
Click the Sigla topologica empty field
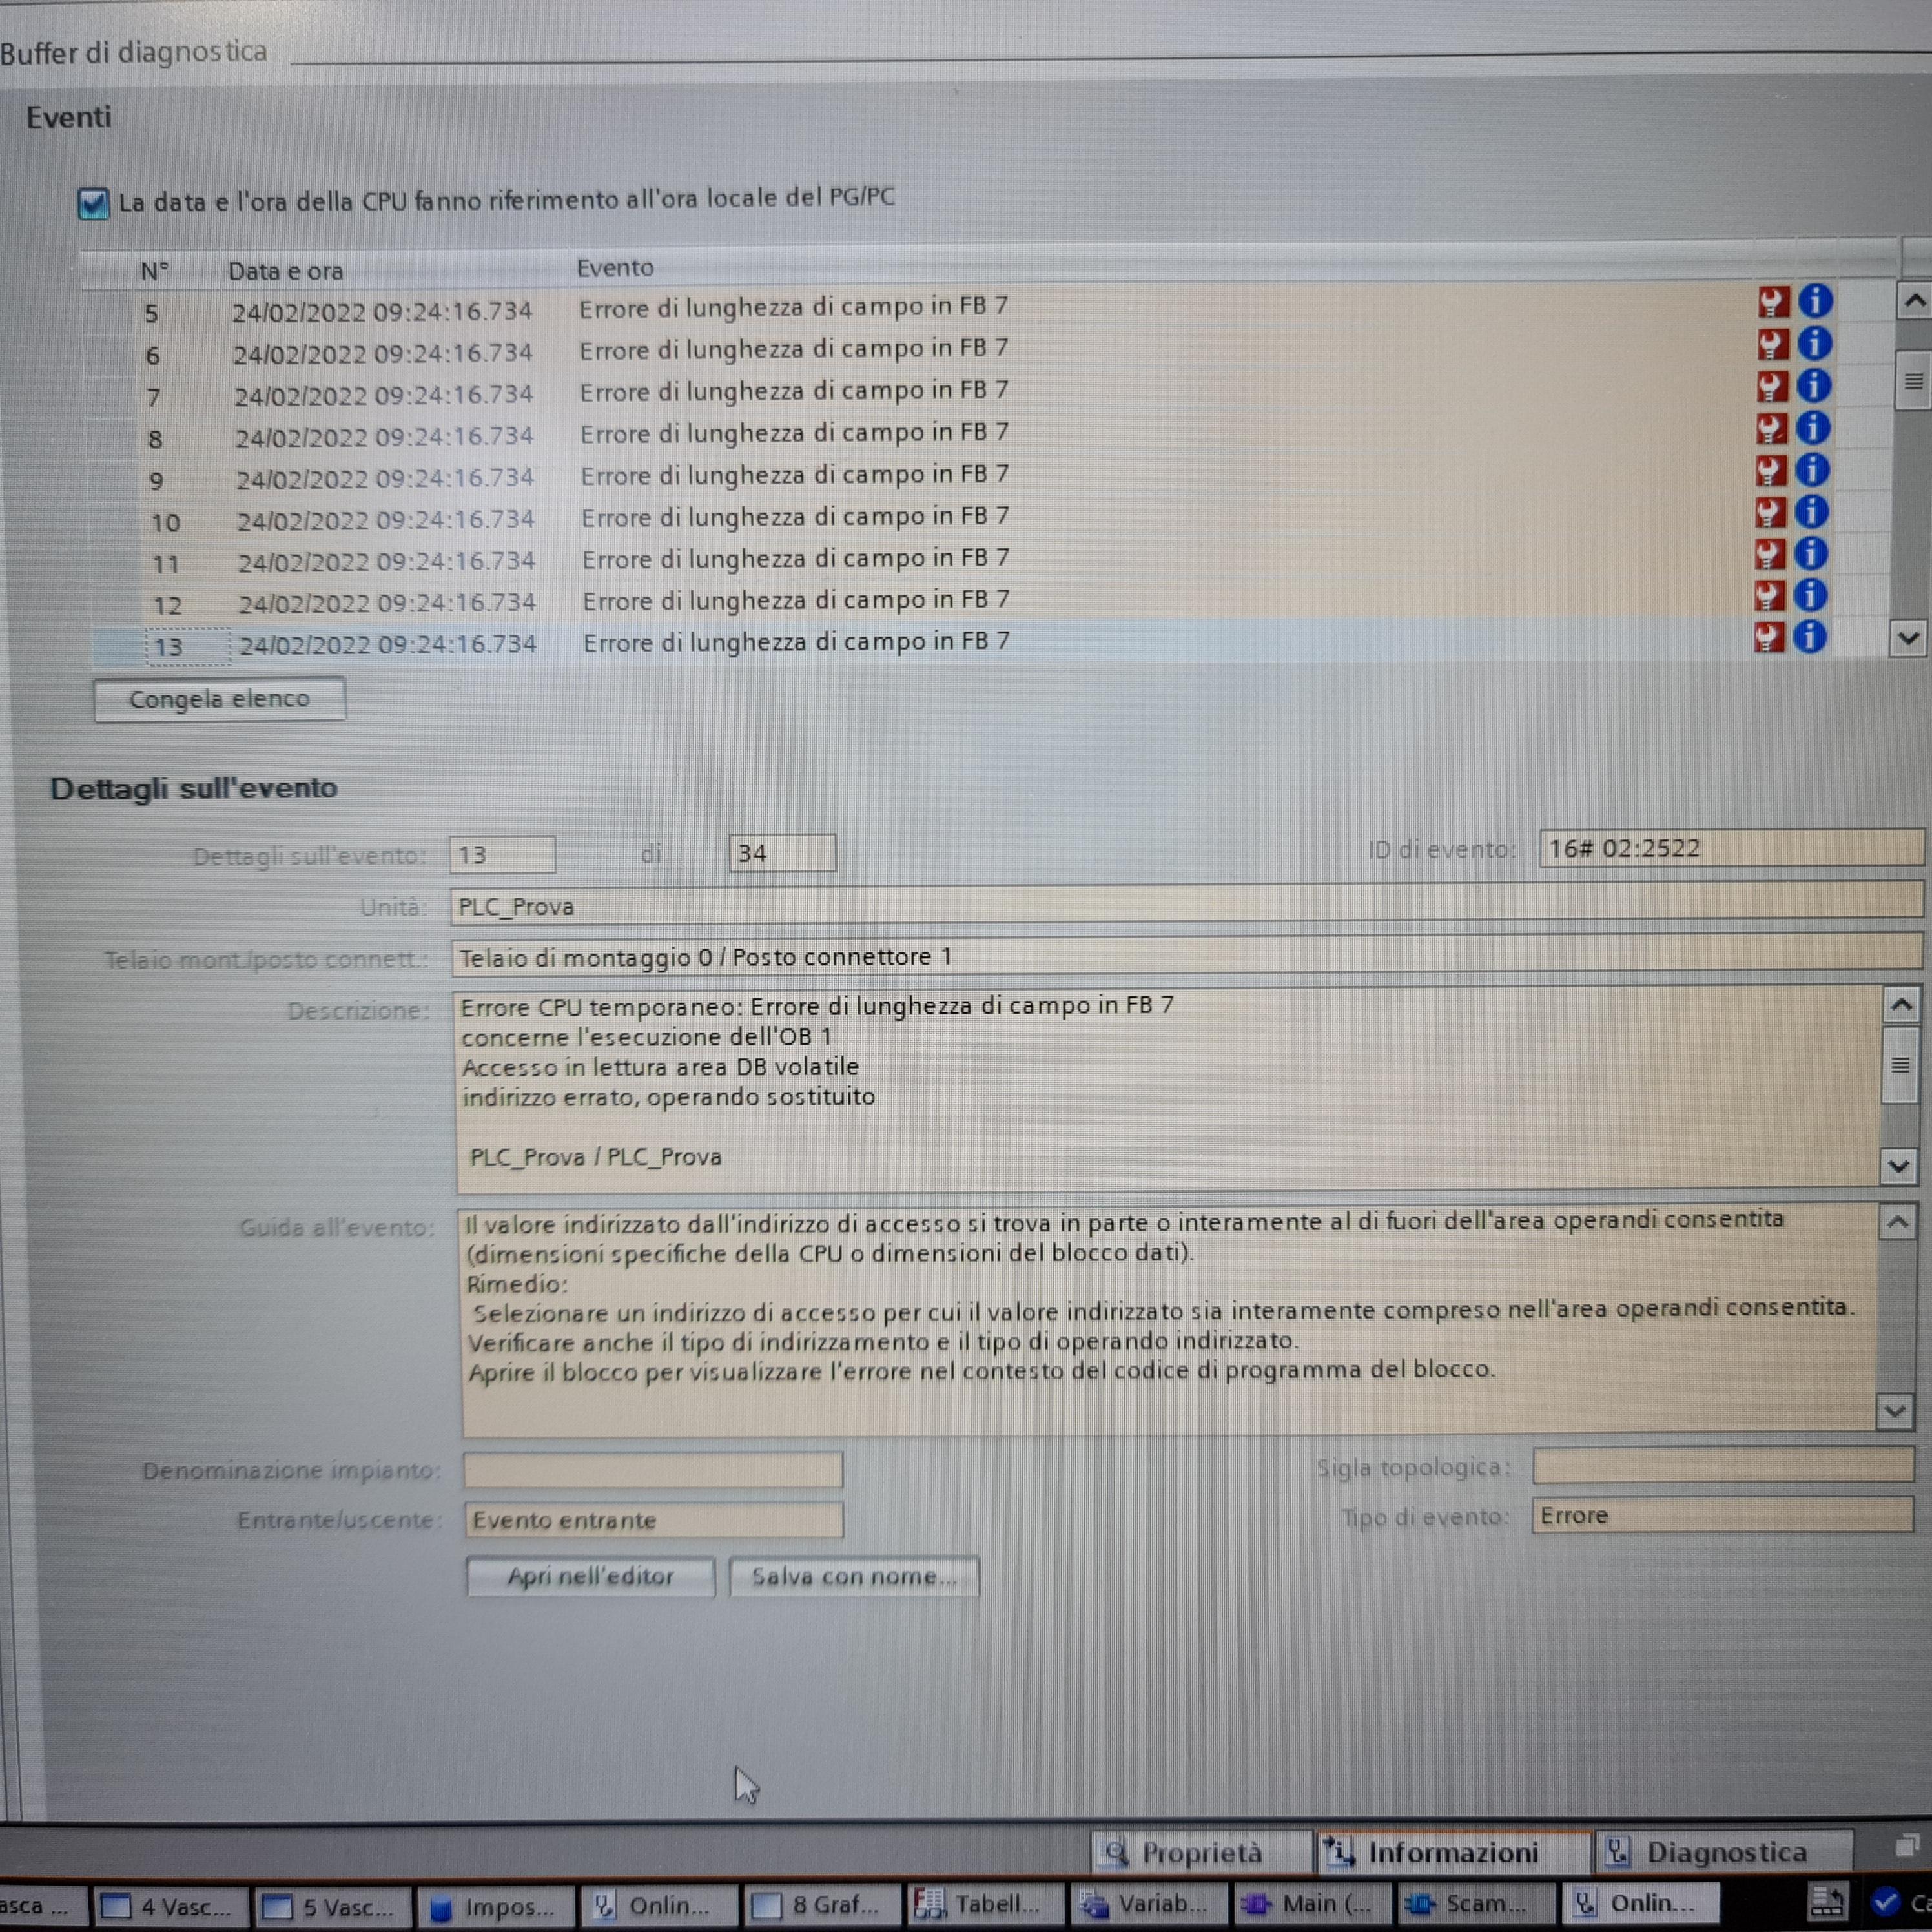pos(1723,1466)
